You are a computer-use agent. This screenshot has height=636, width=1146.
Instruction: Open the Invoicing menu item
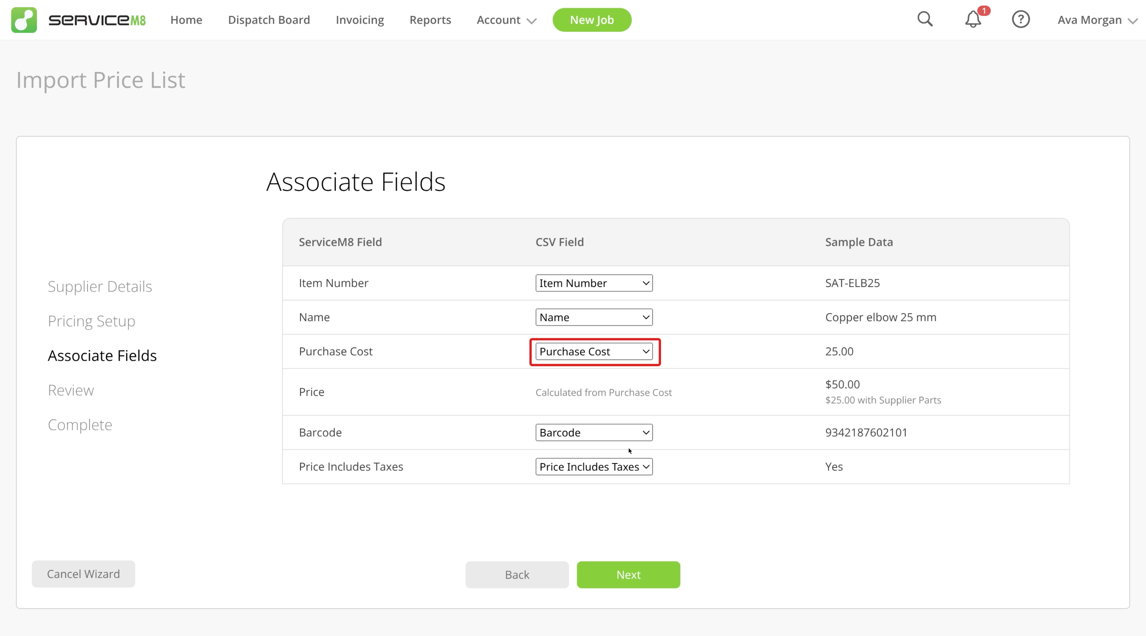coord(359,20)
